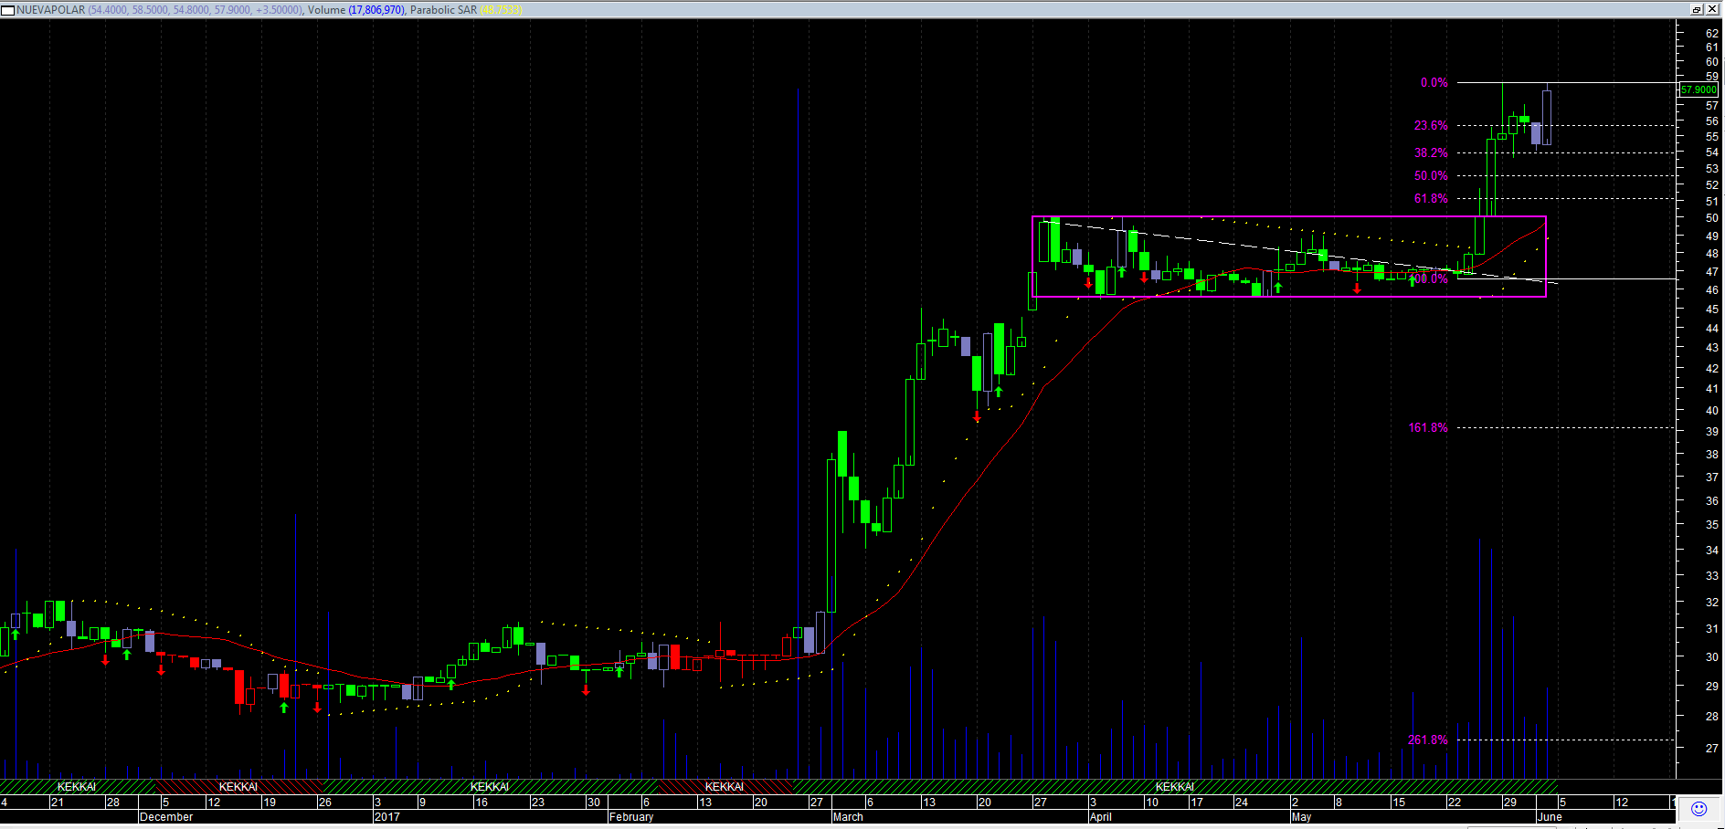Image resolution: width=1725 pixels, height=829 pixels.
Task: Select the 38.2% Fibonacci level label
Action: [1431, 153]
